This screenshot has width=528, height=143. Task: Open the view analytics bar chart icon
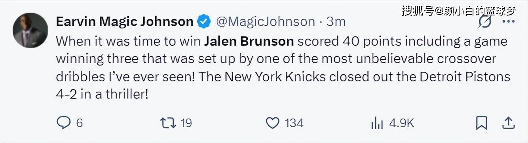[x=377, y=123]
